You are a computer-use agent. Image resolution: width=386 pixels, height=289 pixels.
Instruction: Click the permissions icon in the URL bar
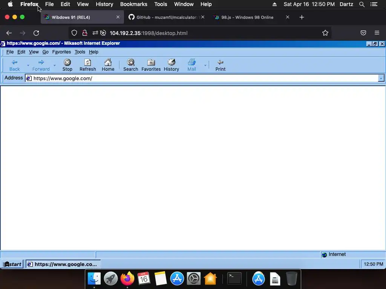95,33
